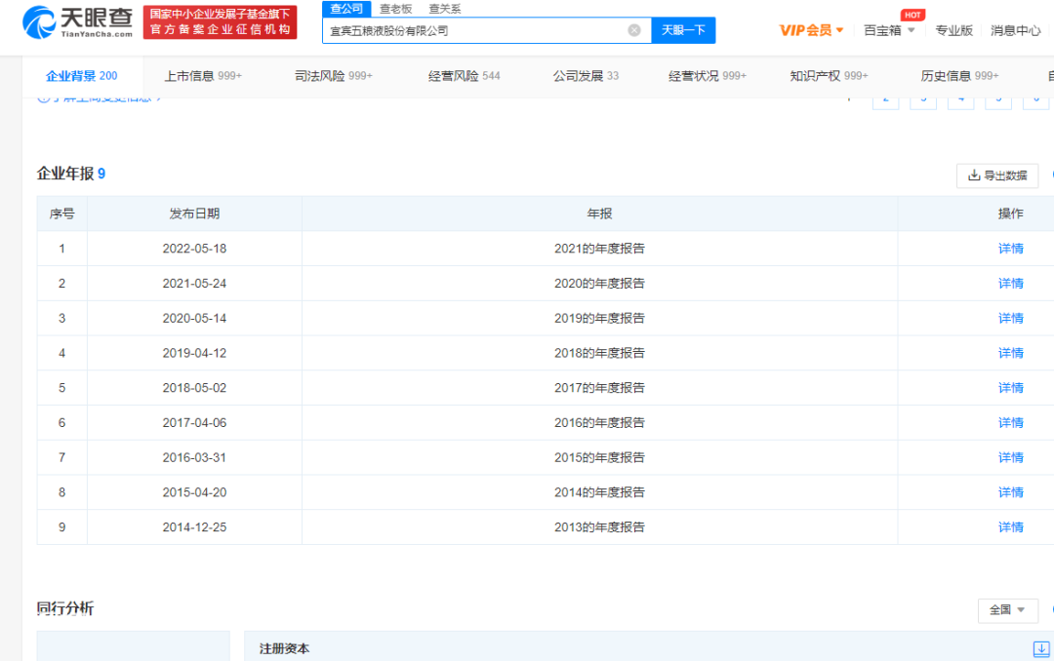This screenshot has width=1054, height=661.
Task: Switch to the 查老板 search tab
Action: coord(395,9)
